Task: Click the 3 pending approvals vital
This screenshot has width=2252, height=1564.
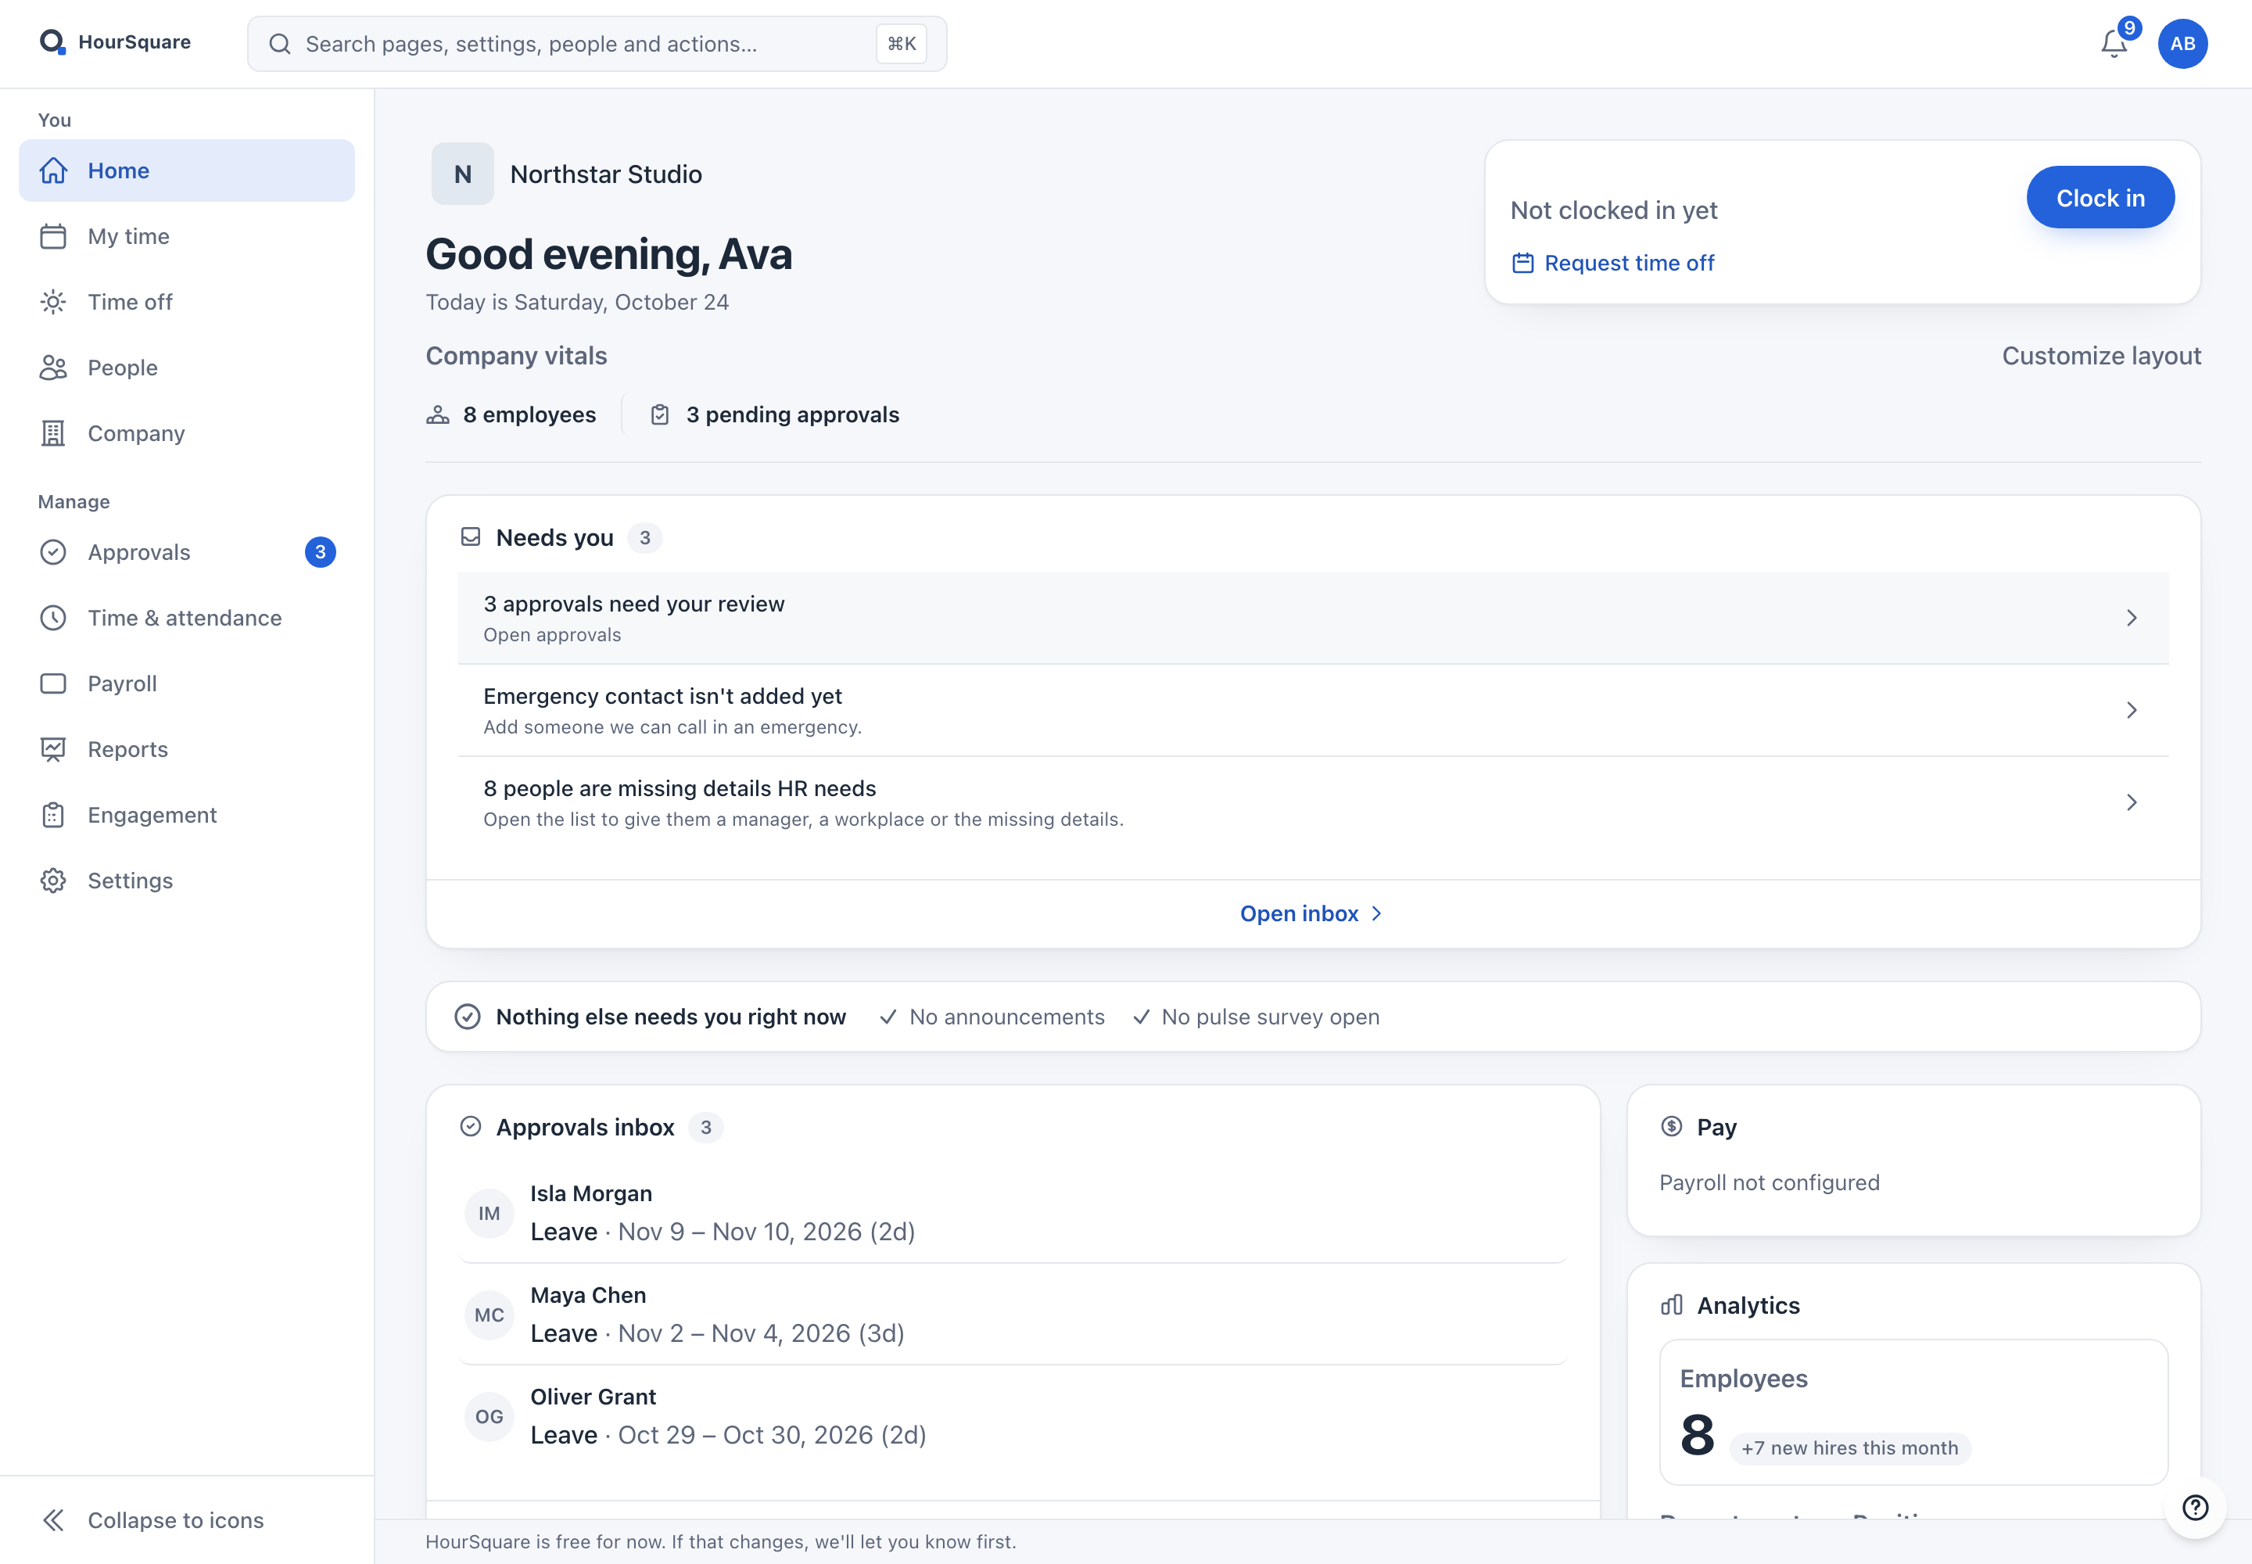Action: click(x=774, y=414)
